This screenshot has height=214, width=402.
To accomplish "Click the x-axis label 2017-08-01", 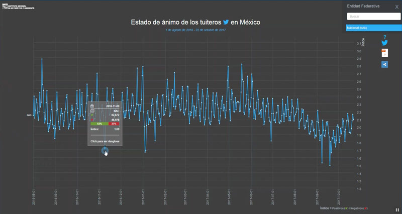I will click(x=295, y=197).
